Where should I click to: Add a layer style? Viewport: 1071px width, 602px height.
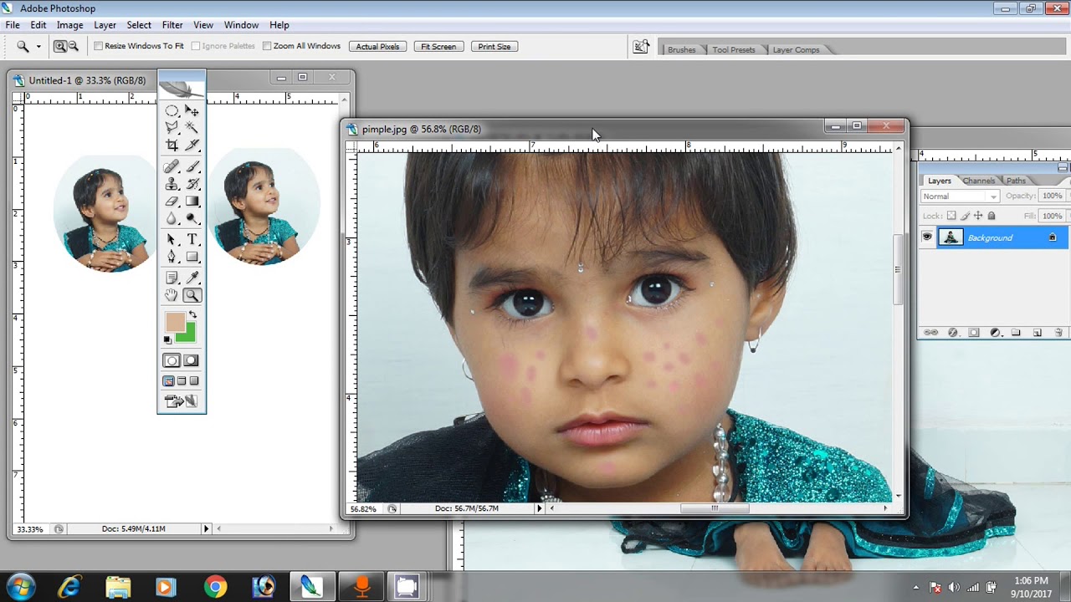coord(952,333)
